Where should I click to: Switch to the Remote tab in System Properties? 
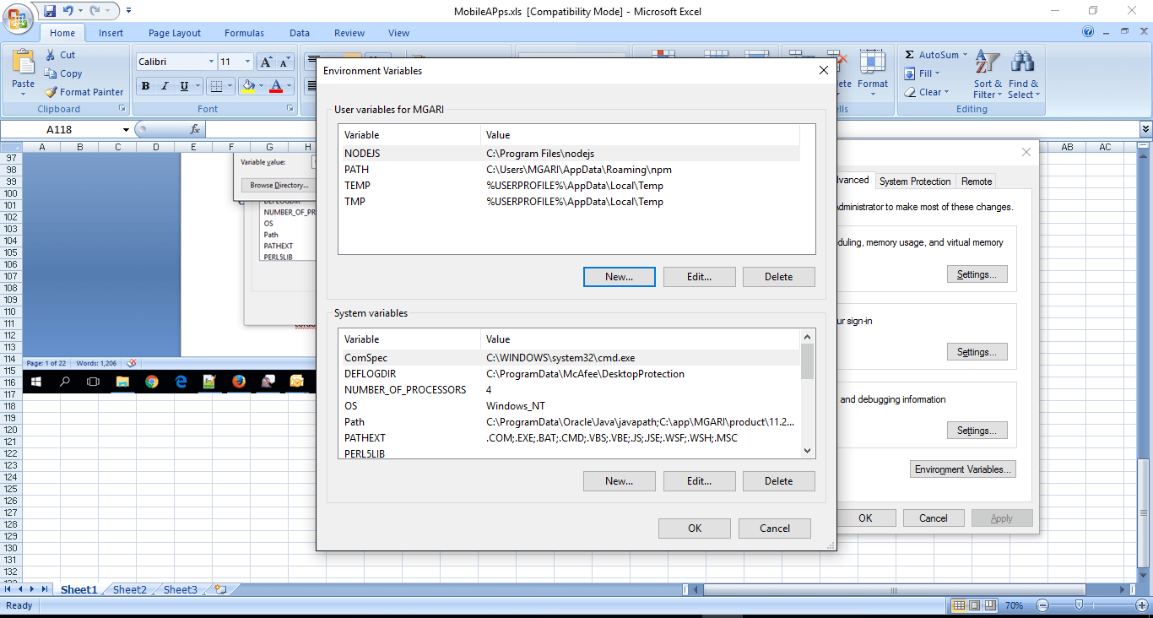977,181
